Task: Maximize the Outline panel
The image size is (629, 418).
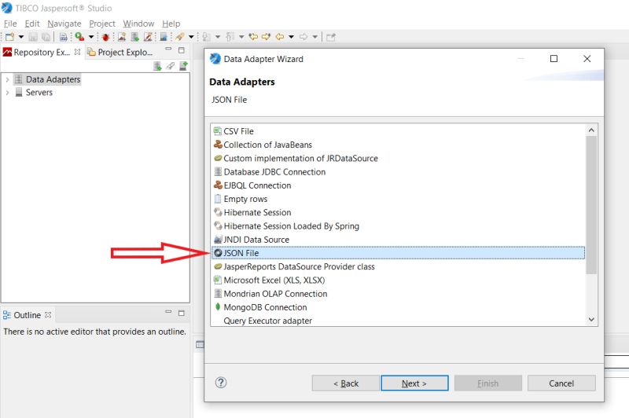Action: pos(182,313)
